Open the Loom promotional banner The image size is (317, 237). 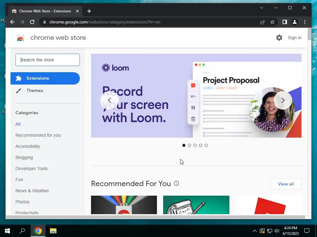click(x=196, y=96)
